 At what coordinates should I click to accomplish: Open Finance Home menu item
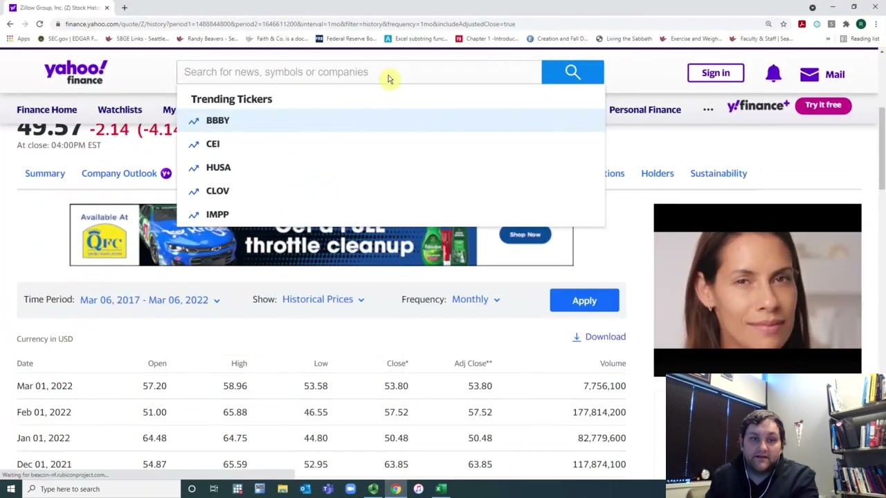point(47,109)
